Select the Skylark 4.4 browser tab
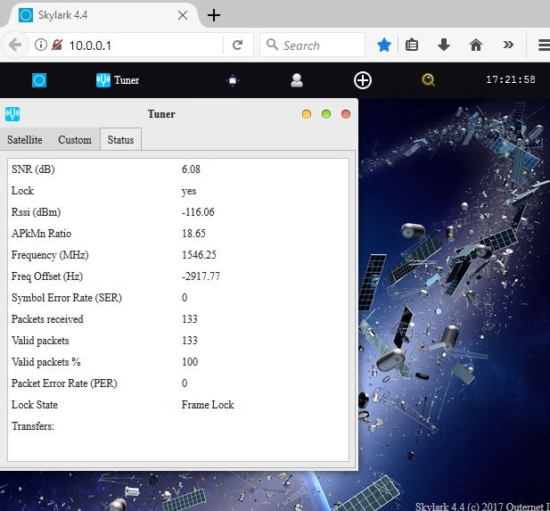Screen dimensions: 550x511 tap(100, 15)
